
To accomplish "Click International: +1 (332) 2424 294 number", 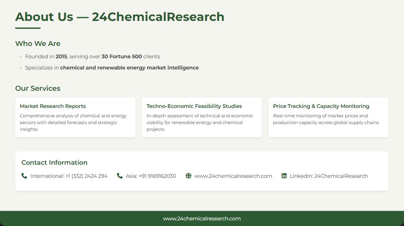I will point(69,176).
